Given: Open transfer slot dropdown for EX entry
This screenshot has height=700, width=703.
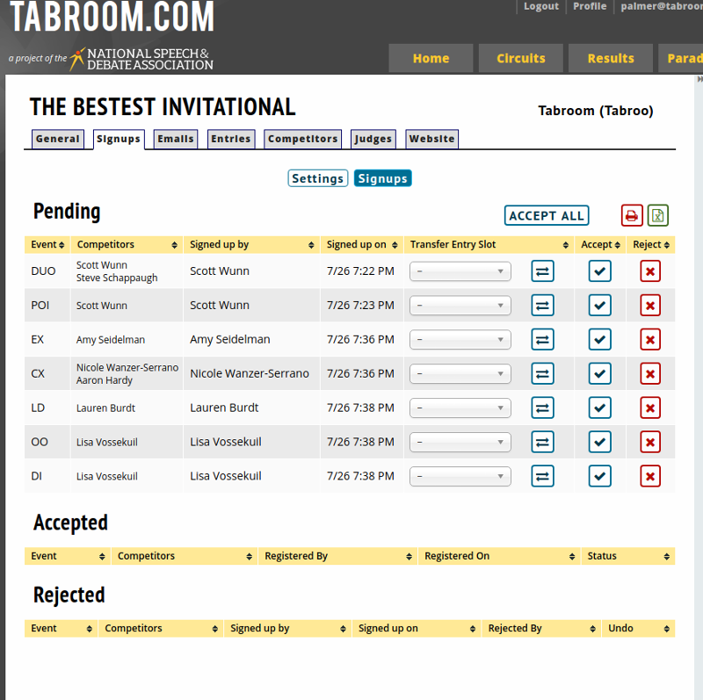Looking at the screenshot, I should coord(460,340).
